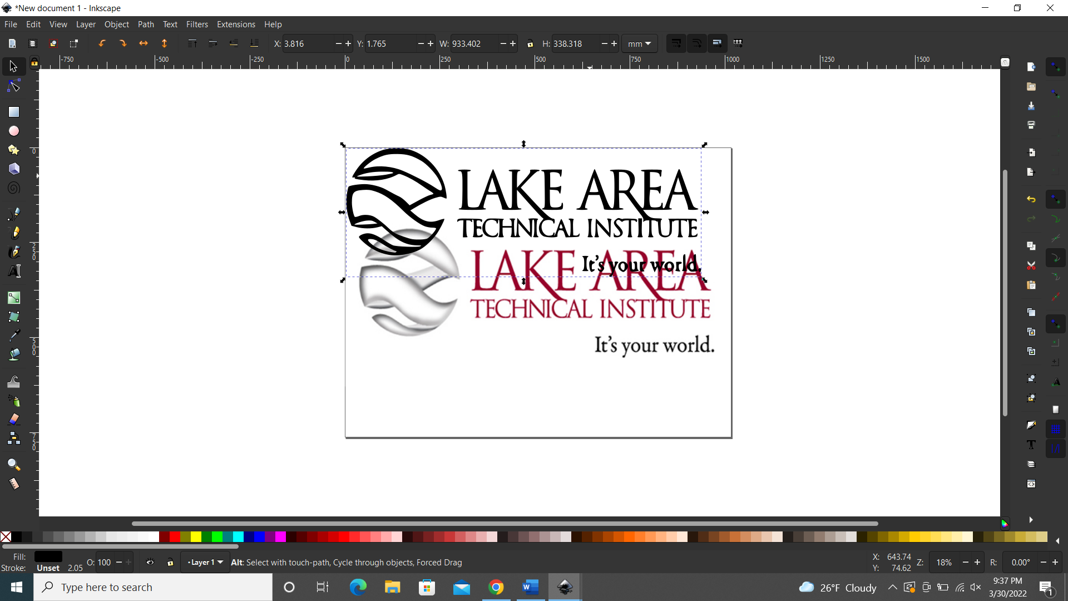Open the mm units dropdown

[x=640, y=43]
